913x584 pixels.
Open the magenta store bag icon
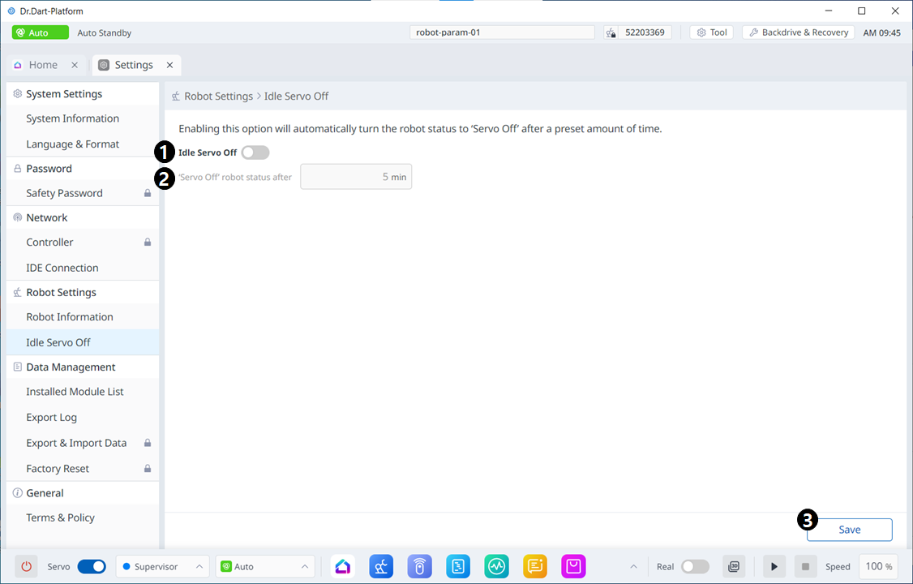pyautogui.click(x=573, y=566)
